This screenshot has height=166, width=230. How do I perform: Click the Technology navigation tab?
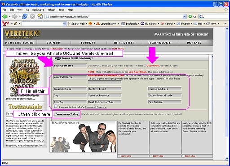point(159,43)
